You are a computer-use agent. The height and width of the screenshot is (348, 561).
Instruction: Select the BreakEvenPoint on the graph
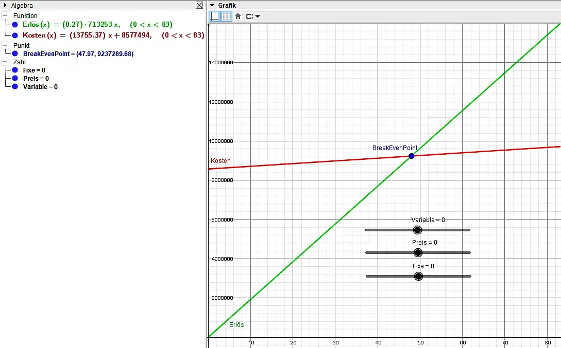pos(411,156)
